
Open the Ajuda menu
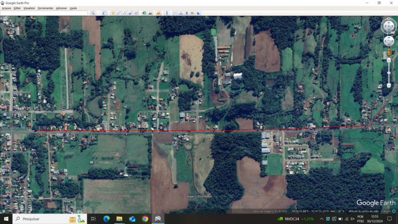point(74,8)
